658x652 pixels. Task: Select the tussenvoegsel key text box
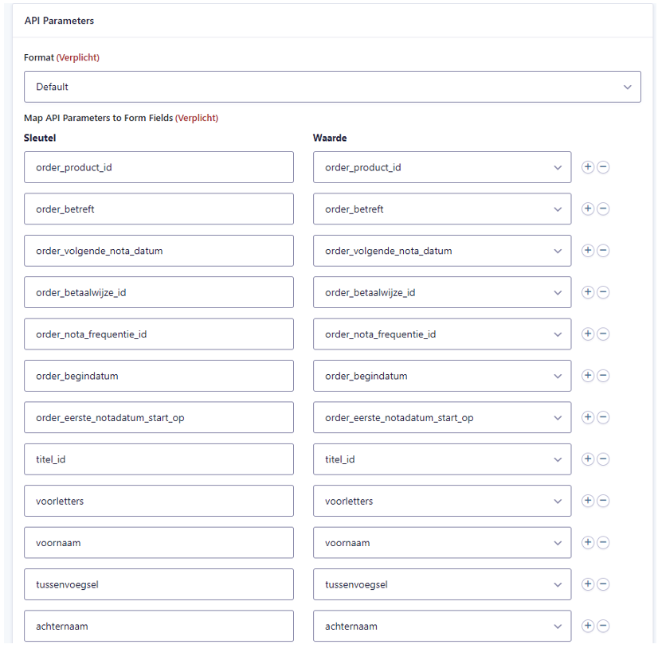click(159, 584)
